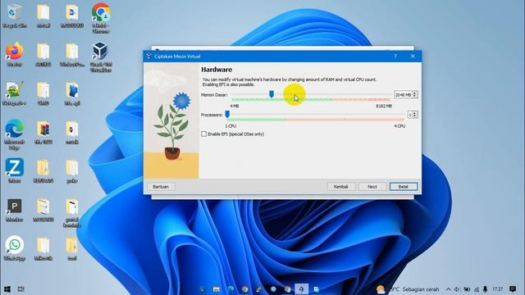The width and height of the screenshot is (525, 295).
Task: Increase memory with the MB spinner up arrow
Action: (415, 93)
